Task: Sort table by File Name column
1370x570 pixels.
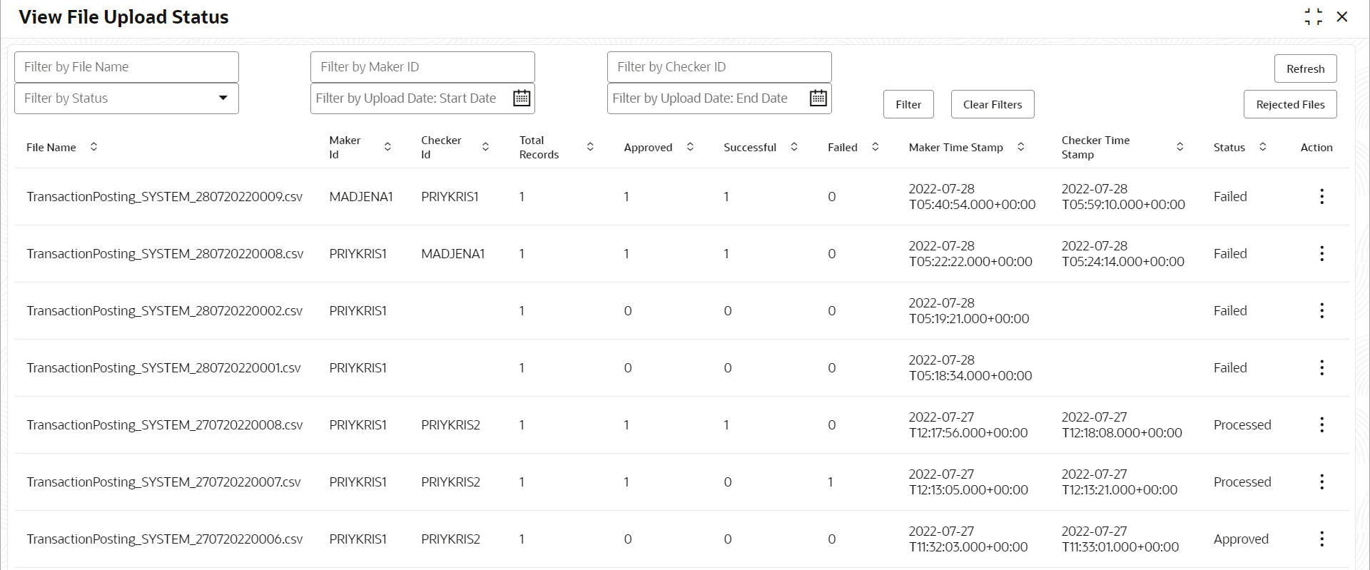Action: [93, 147]
